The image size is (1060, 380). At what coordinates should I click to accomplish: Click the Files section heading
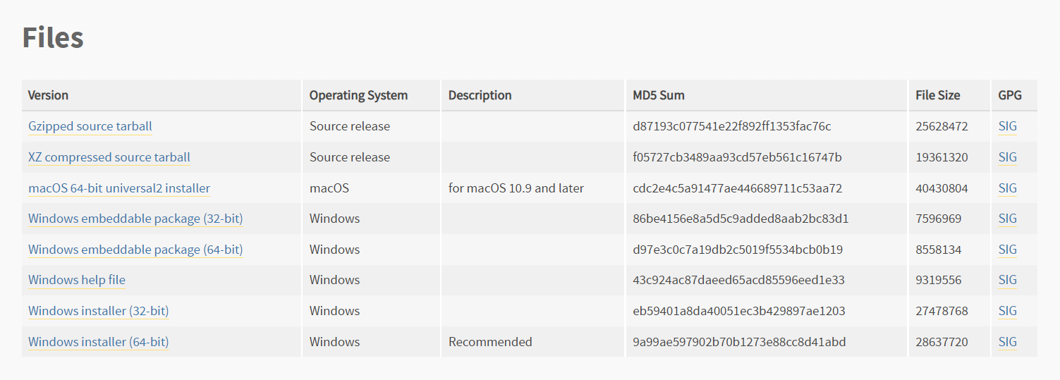coord(53,37)
